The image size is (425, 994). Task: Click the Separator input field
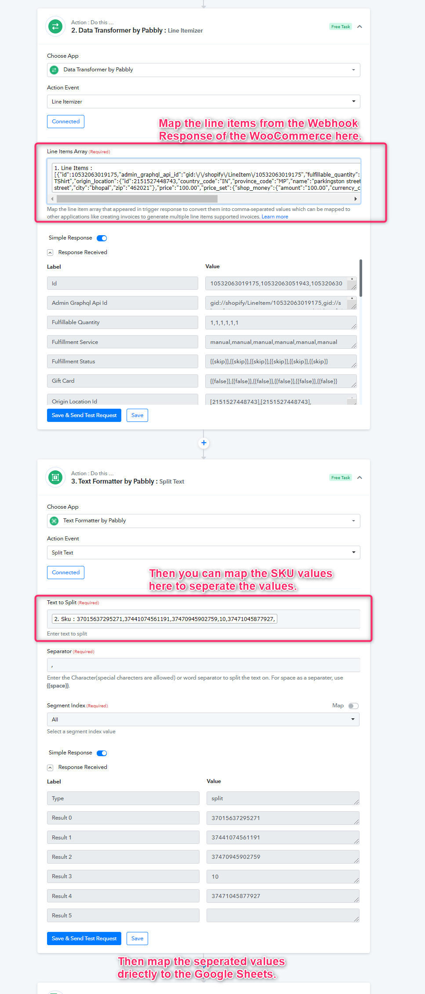(203, 665)
